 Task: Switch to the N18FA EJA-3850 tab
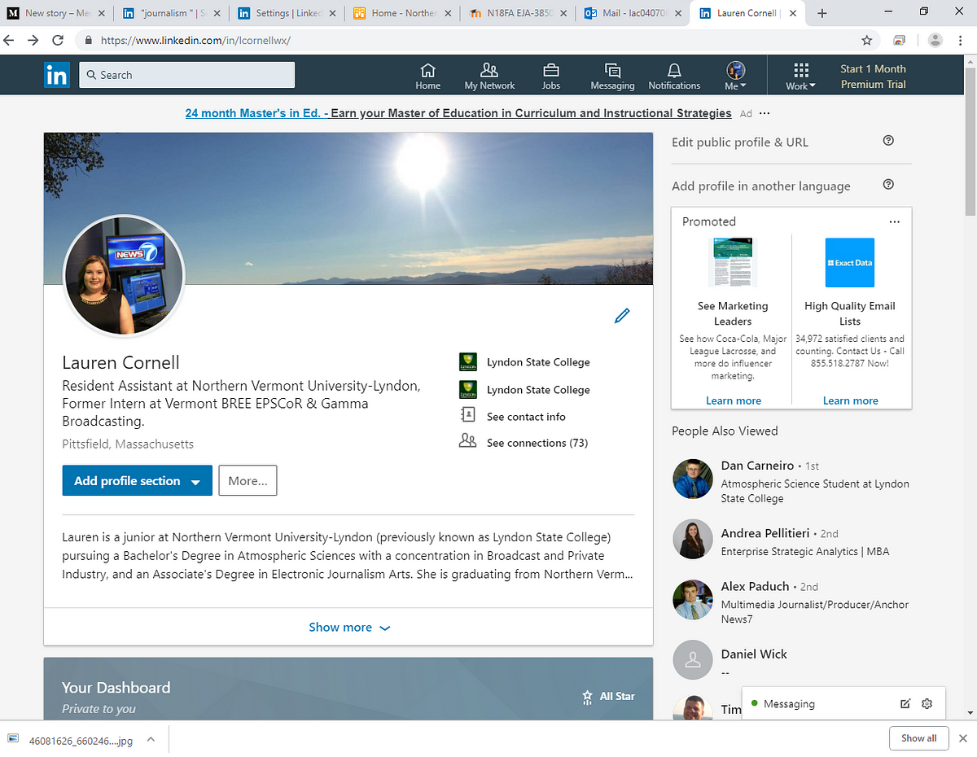tap(518, 13)
